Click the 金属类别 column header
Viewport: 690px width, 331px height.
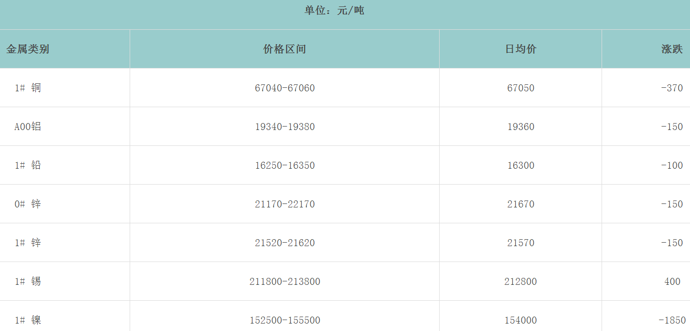point(28,49)
